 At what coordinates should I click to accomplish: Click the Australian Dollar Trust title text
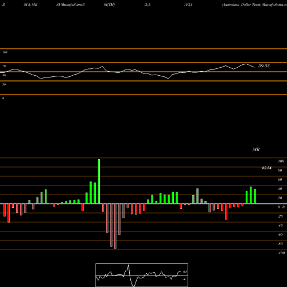pos(242,5)
